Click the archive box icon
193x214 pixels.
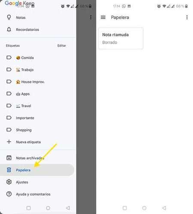tap(9, 158)
